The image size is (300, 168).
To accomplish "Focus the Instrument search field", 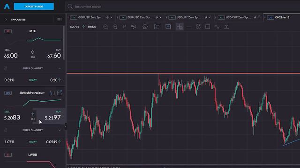I will (183, 7).
